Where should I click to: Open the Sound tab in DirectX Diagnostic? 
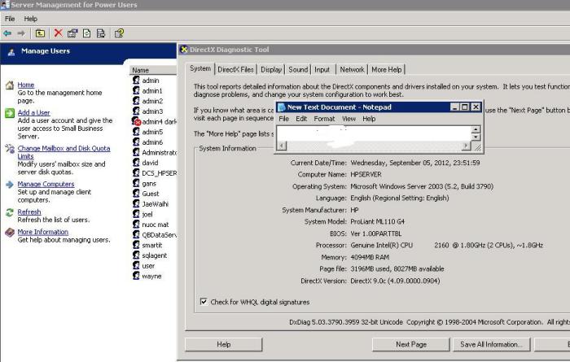298,70
